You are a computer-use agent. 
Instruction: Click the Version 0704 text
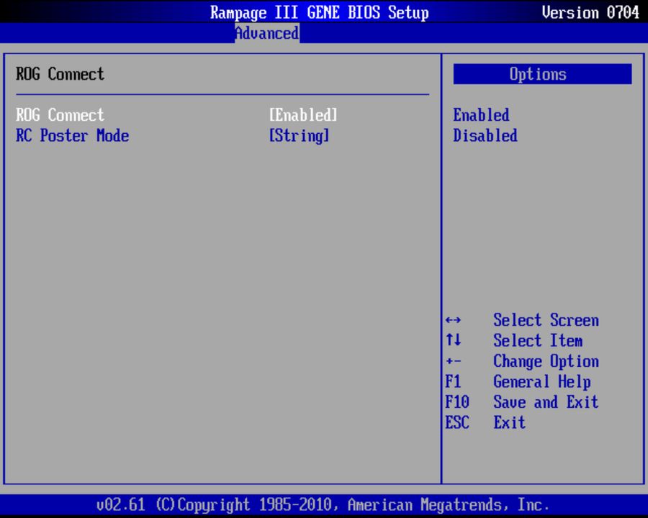click(590, 12)
